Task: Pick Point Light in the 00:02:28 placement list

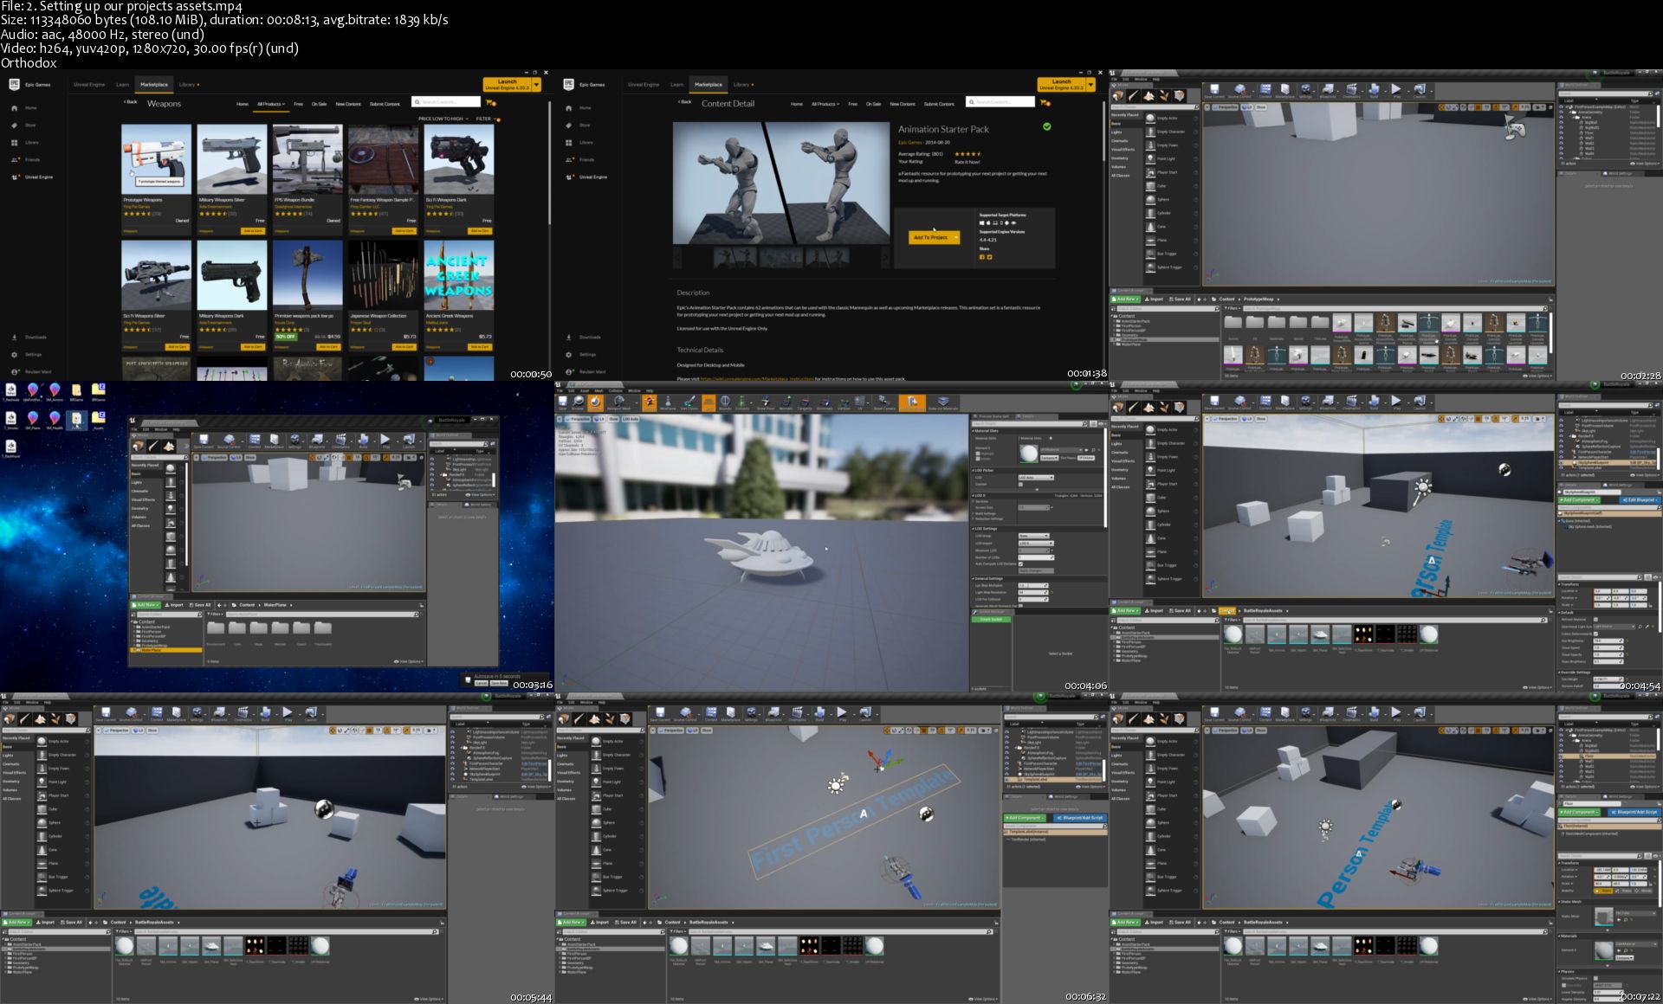Action: (x=1169, y=159)
